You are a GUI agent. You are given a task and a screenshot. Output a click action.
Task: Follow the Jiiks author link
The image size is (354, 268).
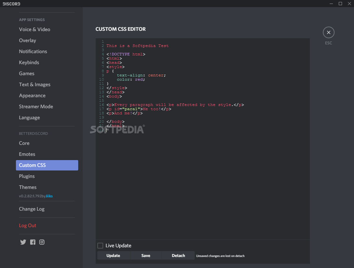pyautogui.click(x=49, y=196)
